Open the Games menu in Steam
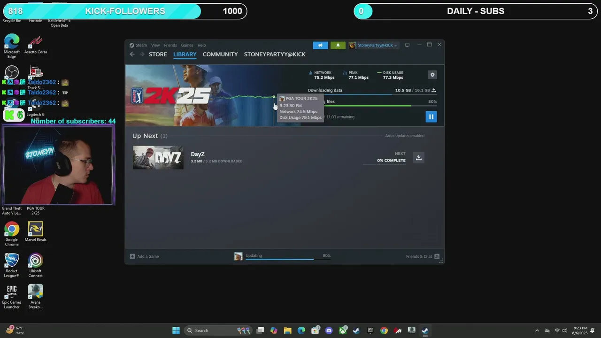This screenshot has height=338, width=601. (x=187, y=45)
